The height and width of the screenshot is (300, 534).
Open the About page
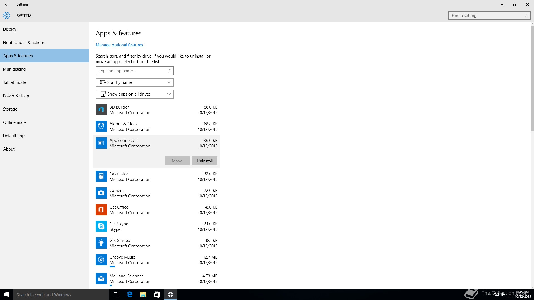[x=44, y=149]
